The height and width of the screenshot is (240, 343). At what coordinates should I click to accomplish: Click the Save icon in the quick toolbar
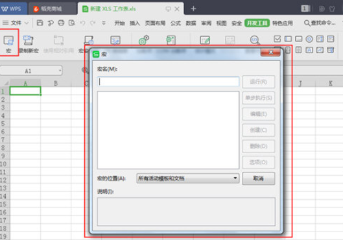(x=40, y=23)
